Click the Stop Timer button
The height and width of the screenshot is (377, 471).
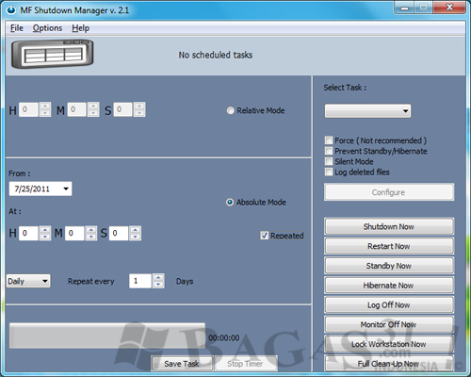[x=246, y=364]
